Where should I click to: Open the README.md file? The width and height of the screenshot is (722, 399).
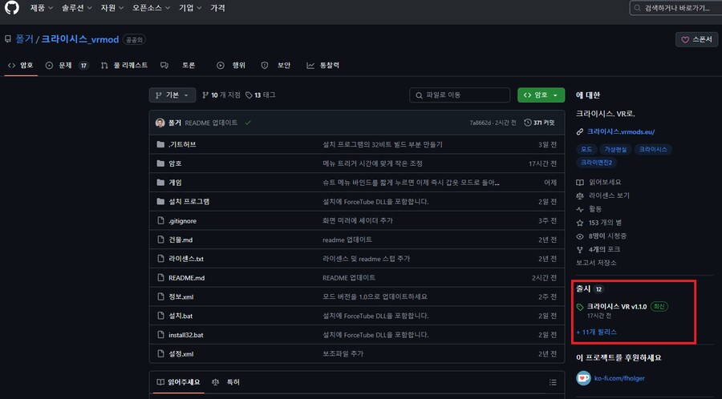point(186,278)
